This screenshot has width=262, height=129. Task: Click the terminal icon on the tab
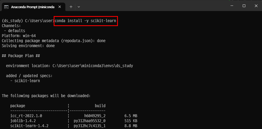(x=6, y=7)
